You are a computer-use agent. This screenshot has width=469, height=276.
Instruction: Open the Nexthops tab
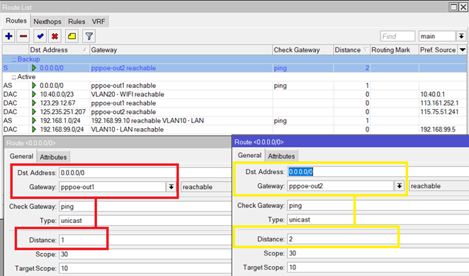coord(47,21)
